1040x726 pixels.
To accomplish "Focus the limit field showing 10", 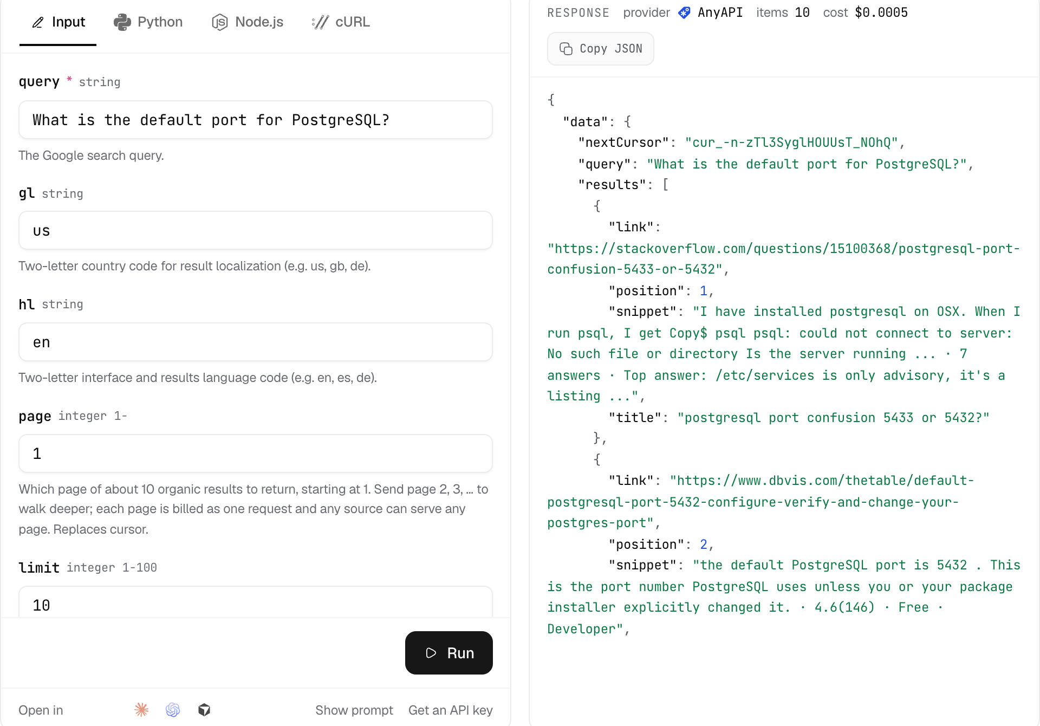I will click(256, 602).
